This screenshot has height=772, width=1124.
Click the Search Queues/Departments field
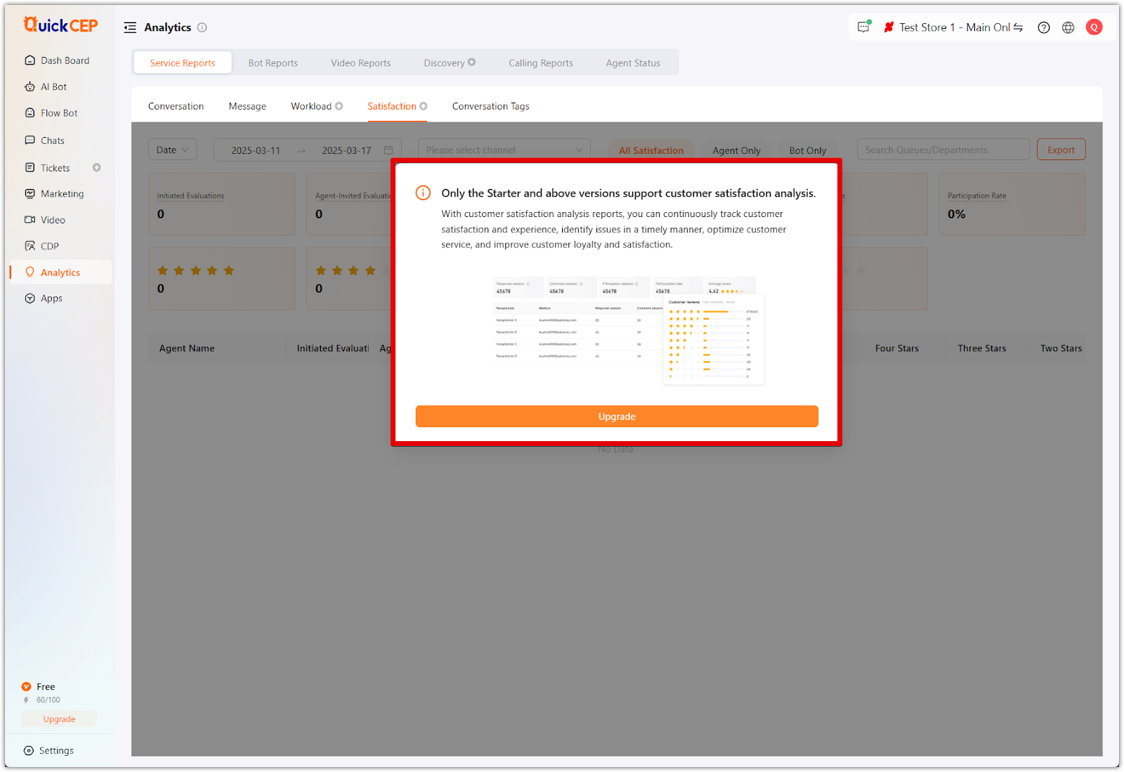point(942,150)
